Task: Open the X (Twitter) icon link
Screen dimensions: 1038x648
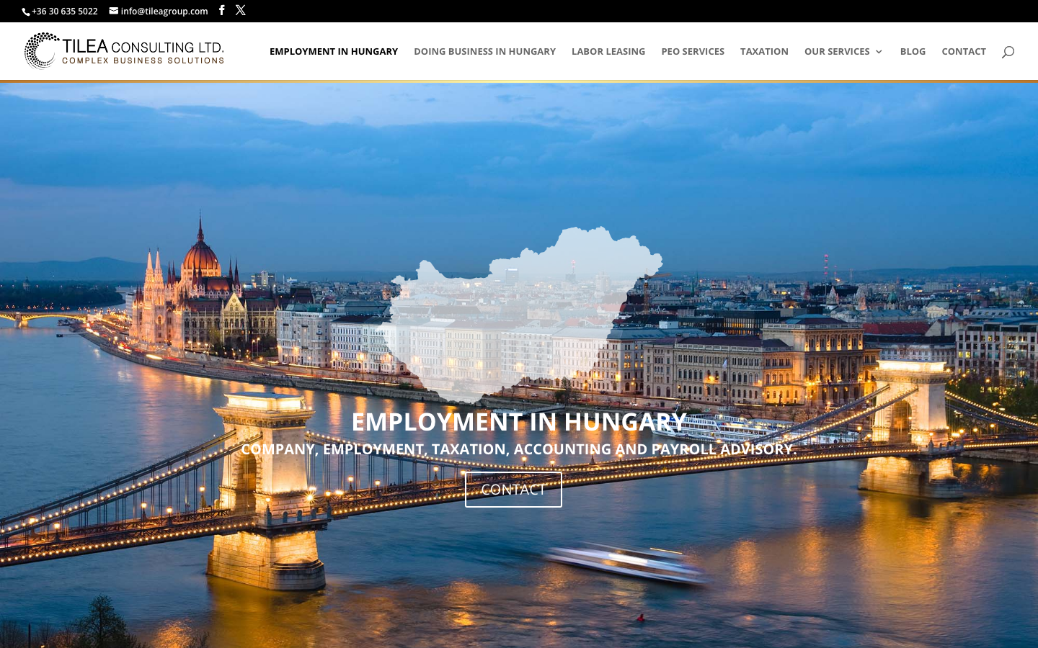Action: click(241, 10)
